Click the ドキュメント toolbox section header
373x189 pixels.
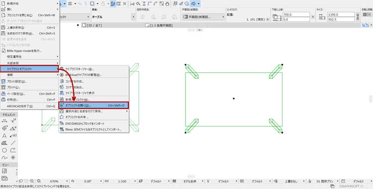(x=9, y=115)
